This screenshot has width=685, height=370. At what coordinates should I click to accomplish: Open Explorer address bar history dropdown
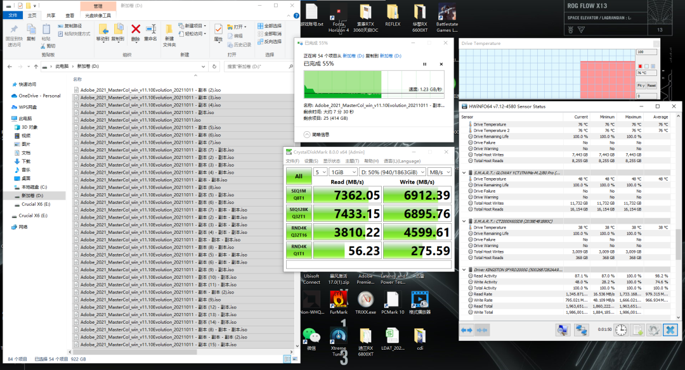(203, 67)
